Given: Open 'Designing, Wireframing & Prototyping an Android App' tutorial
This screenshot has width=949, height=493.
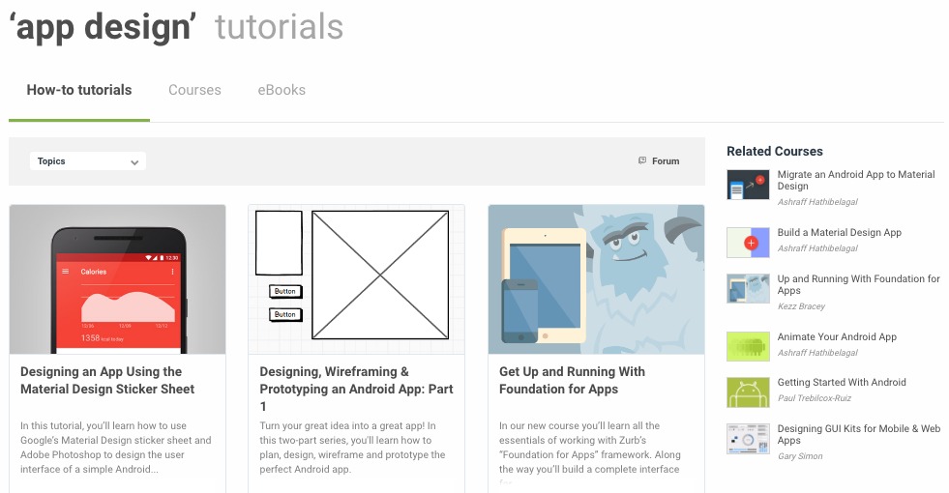Looking at the screenshot, I should pyautogui.click(x=357, y=389).
